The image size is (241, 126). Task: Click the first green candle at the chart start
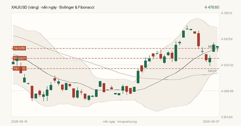point(13,63)
